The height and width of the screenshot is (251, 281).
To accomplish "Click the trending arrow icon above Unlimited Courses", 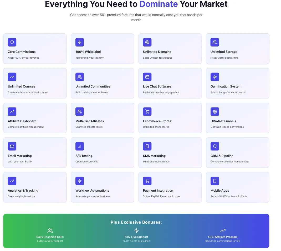I will click(x=12, y=77).
